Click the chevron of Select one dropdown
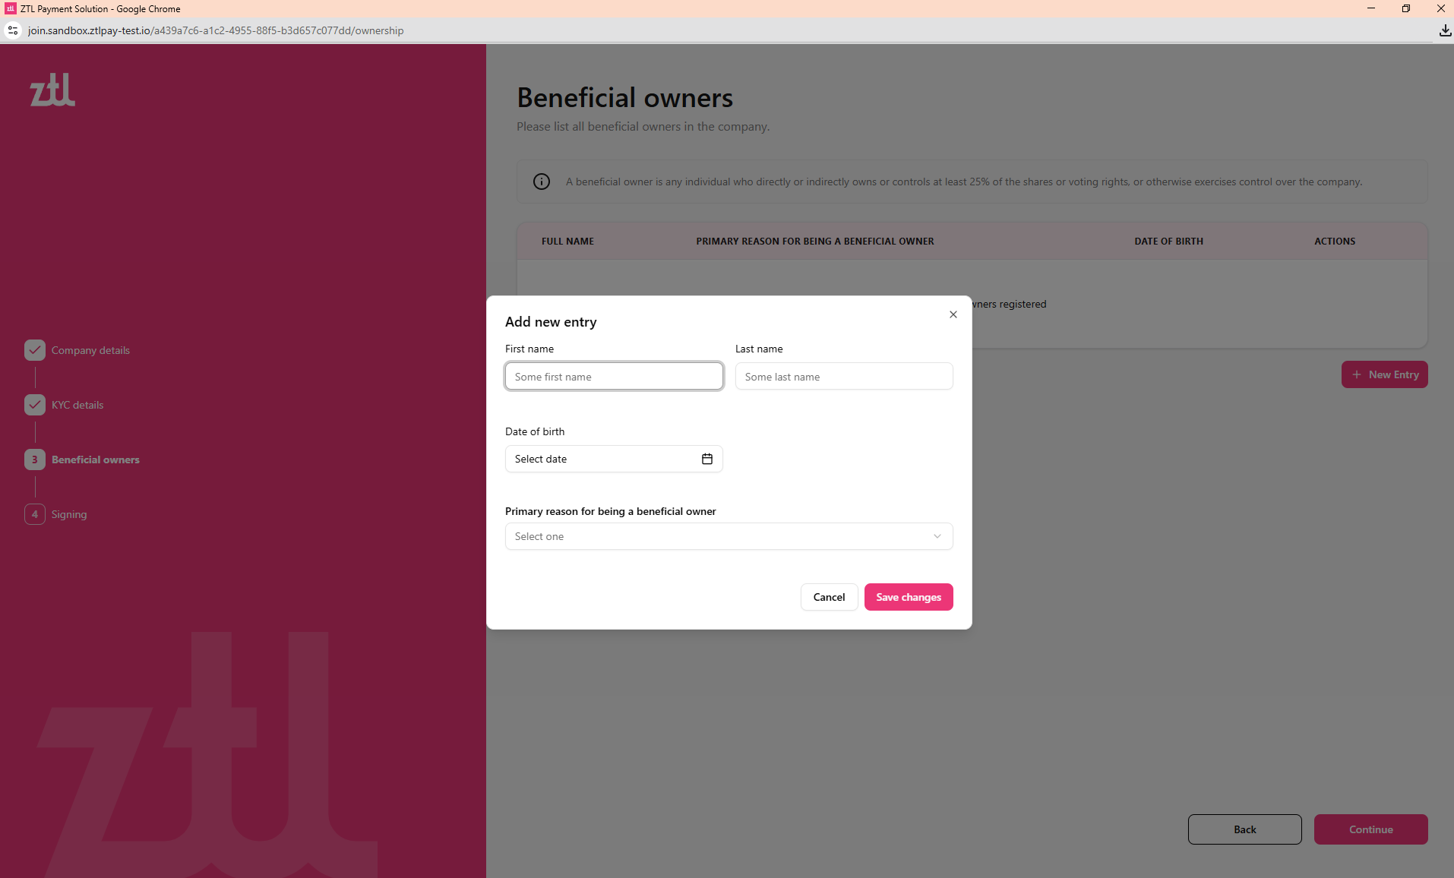Screen dimensions: 1454x878 (x=937, y=536)
